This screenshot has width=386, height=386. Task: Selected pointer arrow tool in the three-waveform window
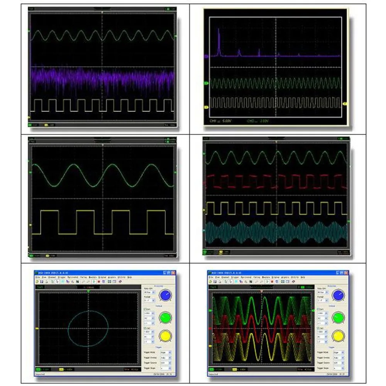[x=231, y=282]
